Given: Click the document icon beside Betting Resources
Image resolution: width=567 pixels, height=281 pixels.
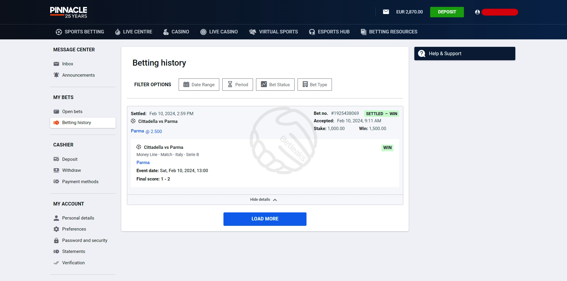Looking at the screenshot, I should pyautogui.click(x=364, y=32).
